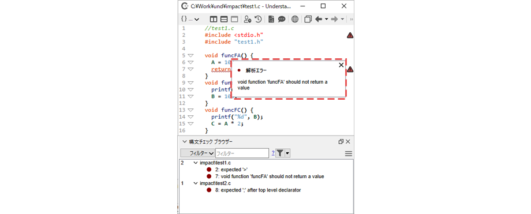
Task: Go back with the left arrow
Action: click(319, 19)
